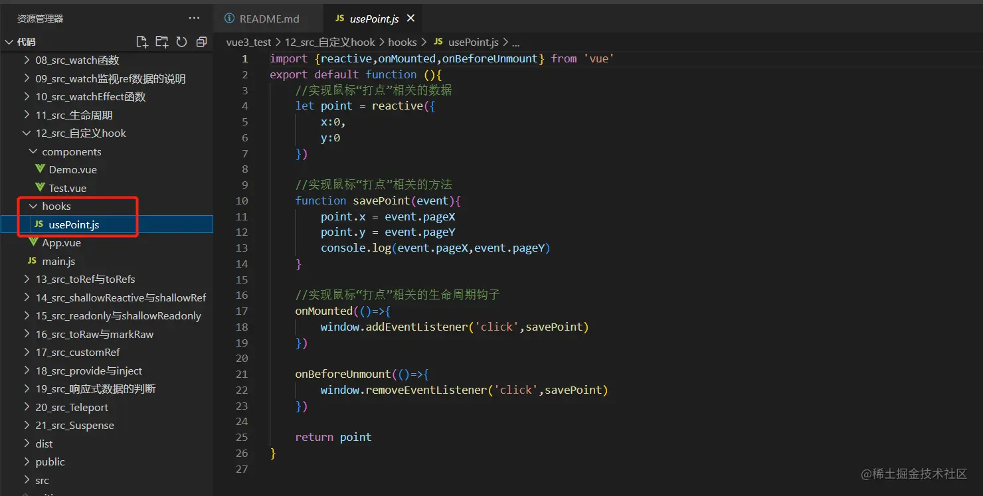
Task: Expand the public folder
Action: (x=27, y=461)
